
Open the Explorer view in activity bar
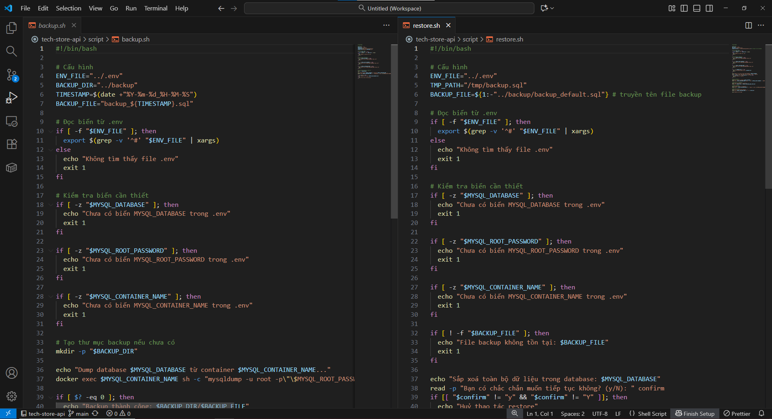12,28
